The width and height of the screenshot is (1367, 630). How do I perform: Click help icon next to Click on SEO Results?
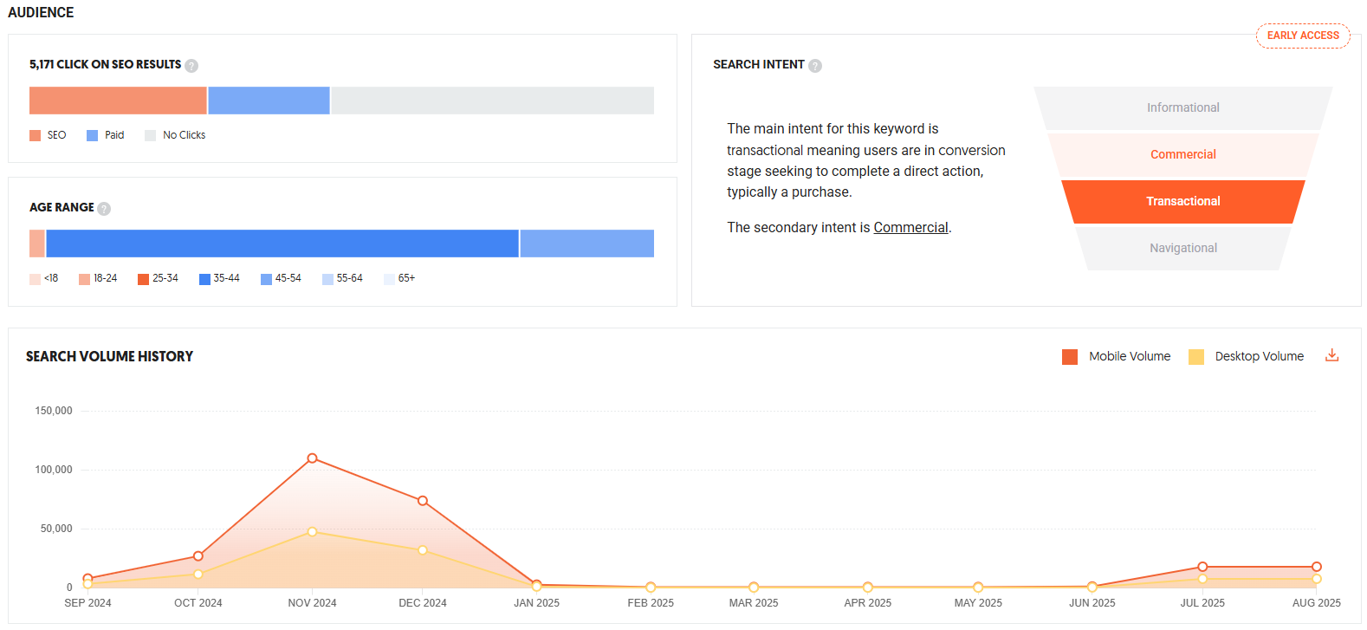191,66
